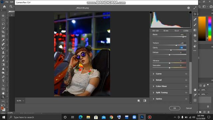Open Camera Raw settings gear

click(x=189, y=8)
